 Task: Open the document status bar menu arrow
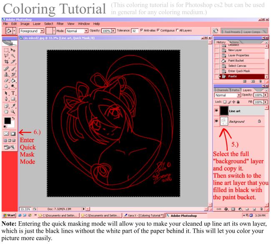pos(84,209)
